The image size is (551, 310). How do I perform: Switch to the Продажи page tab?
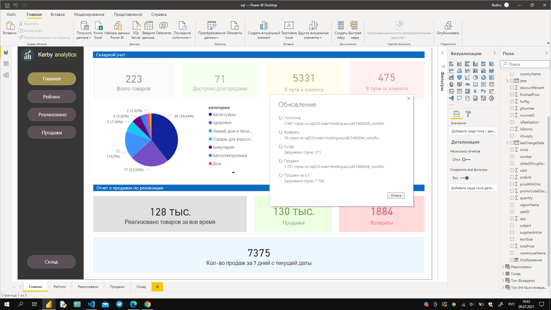(x=117, y=287)
